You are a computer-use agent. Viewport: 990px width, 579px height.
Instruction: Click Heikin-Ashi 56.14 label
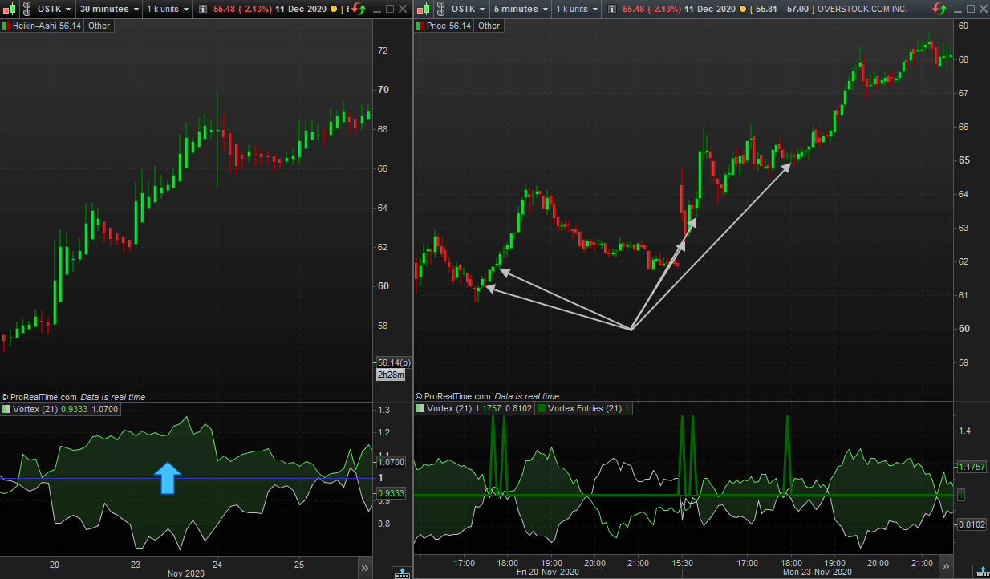pyautogui.click(x=47, y=26)
